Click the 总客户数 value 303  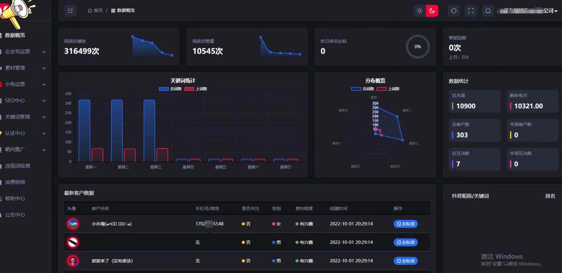[462, 135]
